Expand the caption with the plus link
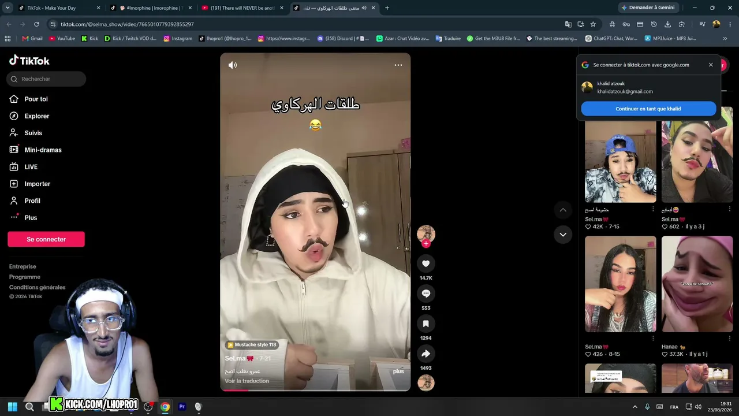This screenshot has width=739, height=416. click(x=398, y=372)
